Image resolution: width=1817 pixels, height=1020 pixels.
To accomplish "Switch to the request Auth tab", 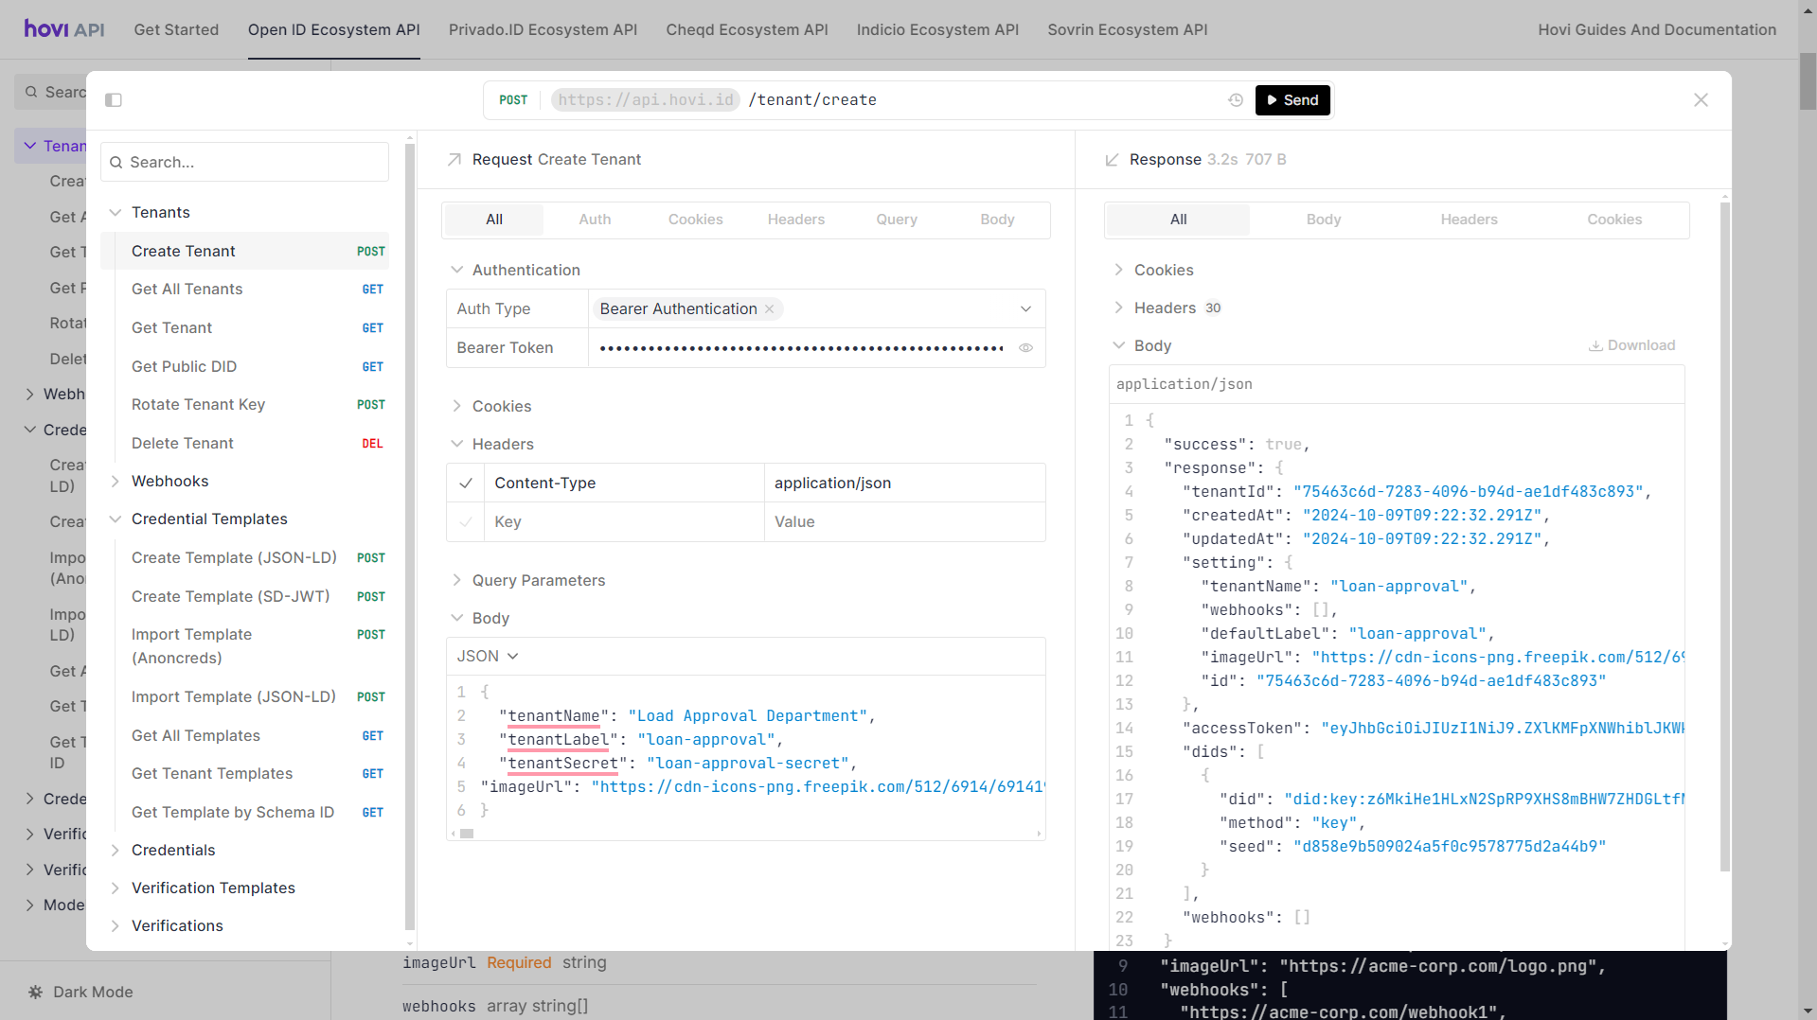I will [x=595, y=220].
